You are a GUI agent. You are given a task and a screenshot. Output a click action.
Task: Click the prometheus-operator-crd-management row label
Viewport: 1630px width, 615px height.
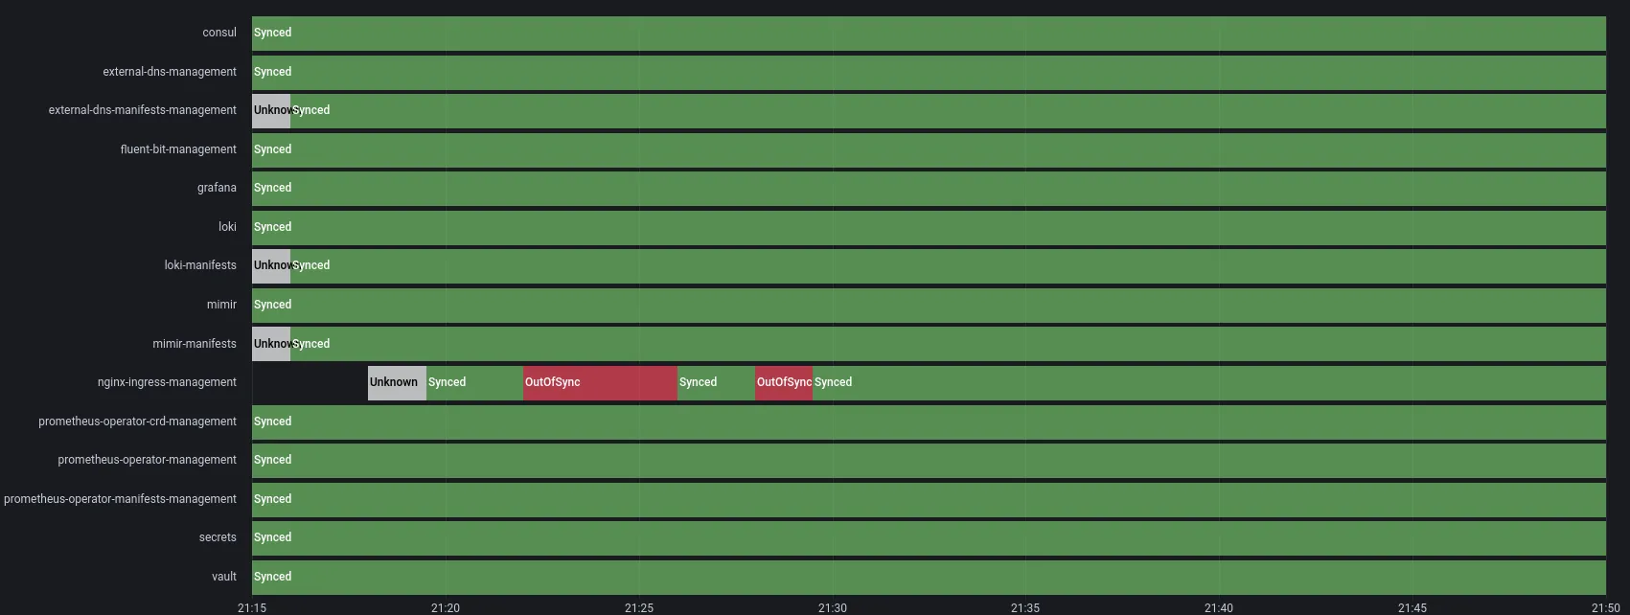point(137,421)
